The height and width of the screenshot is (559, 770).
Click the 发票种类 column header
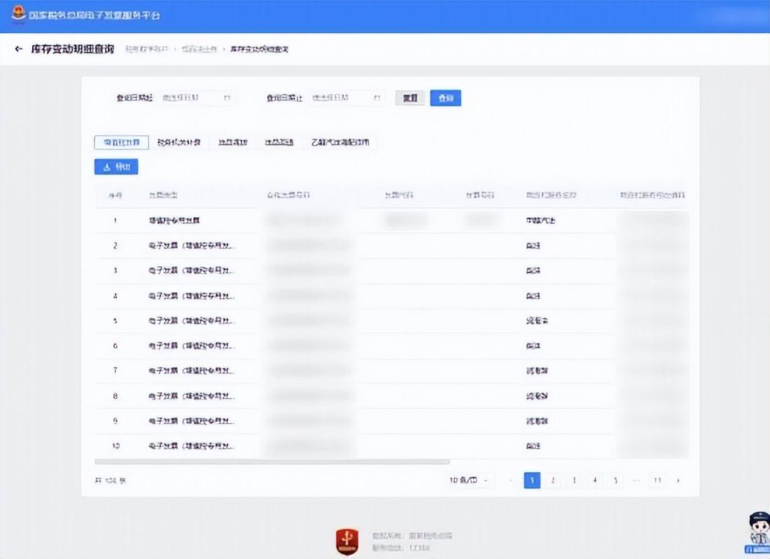point(163,195)
